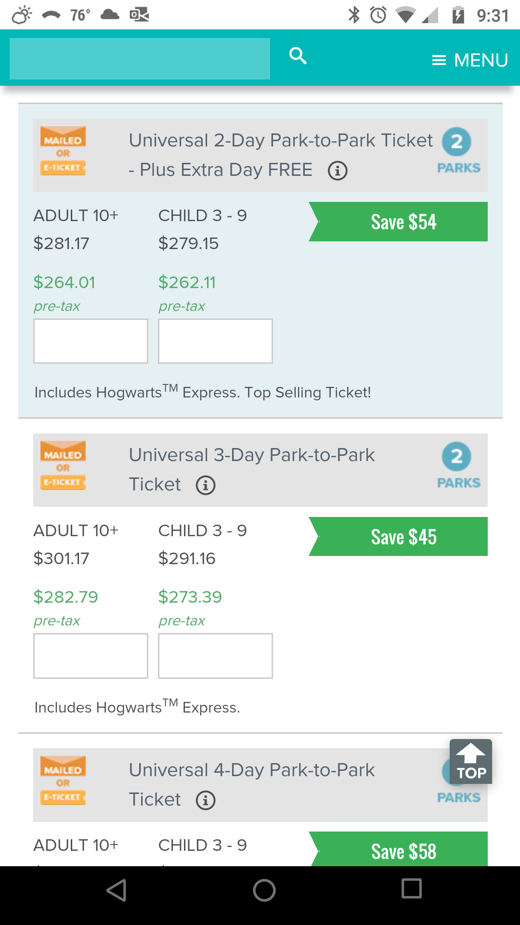Click child quantity field for 2-Day ticket
The image size is (520, 925).
[x=215, y=341]
